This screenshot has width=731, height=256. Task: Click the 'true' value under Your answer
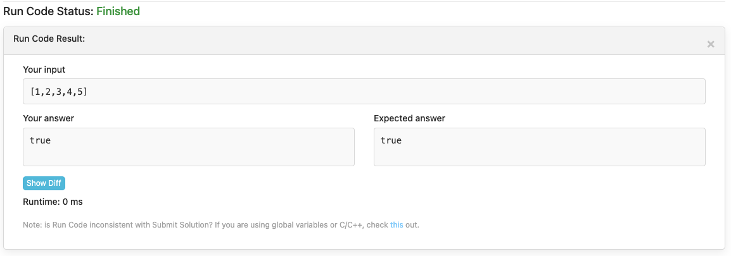40,140
